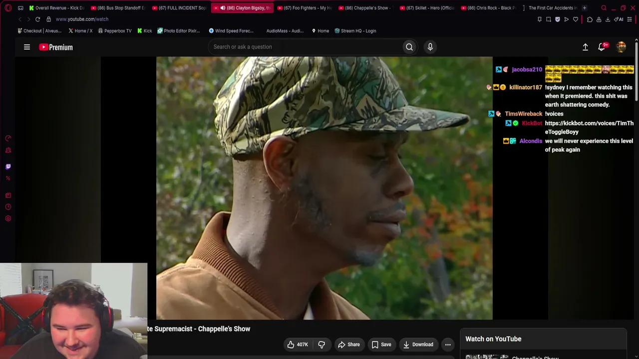The width and height of the screenshot is (639, 359).
Task: Start voice search with the microphone
Action: (430, 47)
